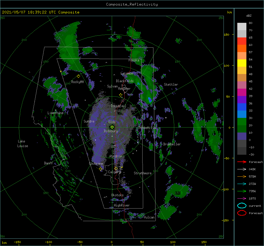Screen dimensions: 264x246
Task: Click the Composite_Reflectivity title
Action: [132, 4]
